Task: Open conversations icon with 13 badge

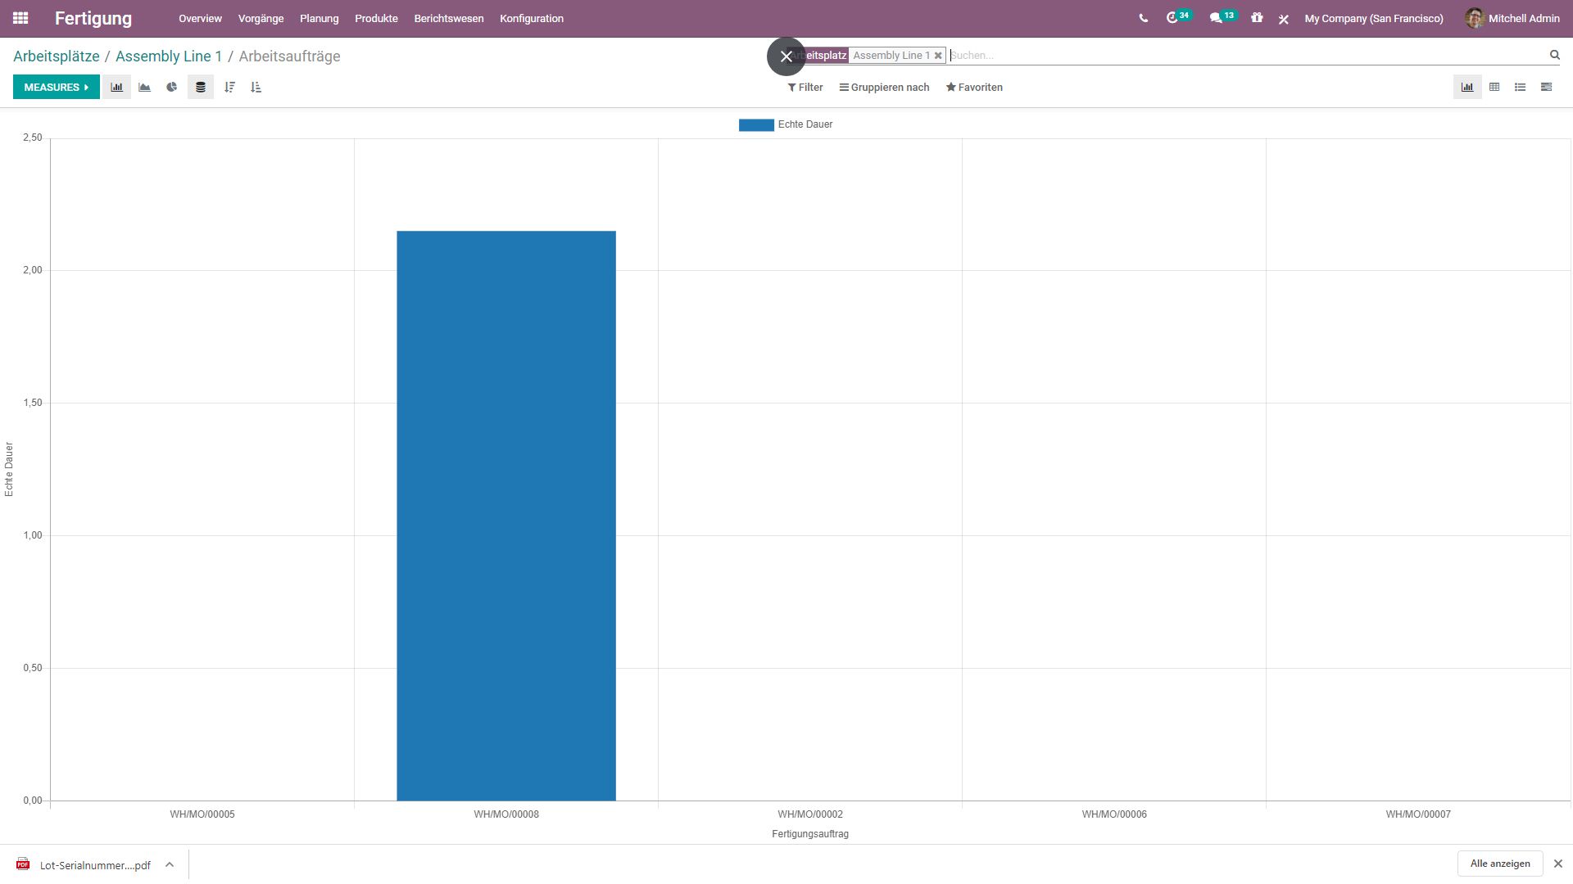Action: [1217, 18]
